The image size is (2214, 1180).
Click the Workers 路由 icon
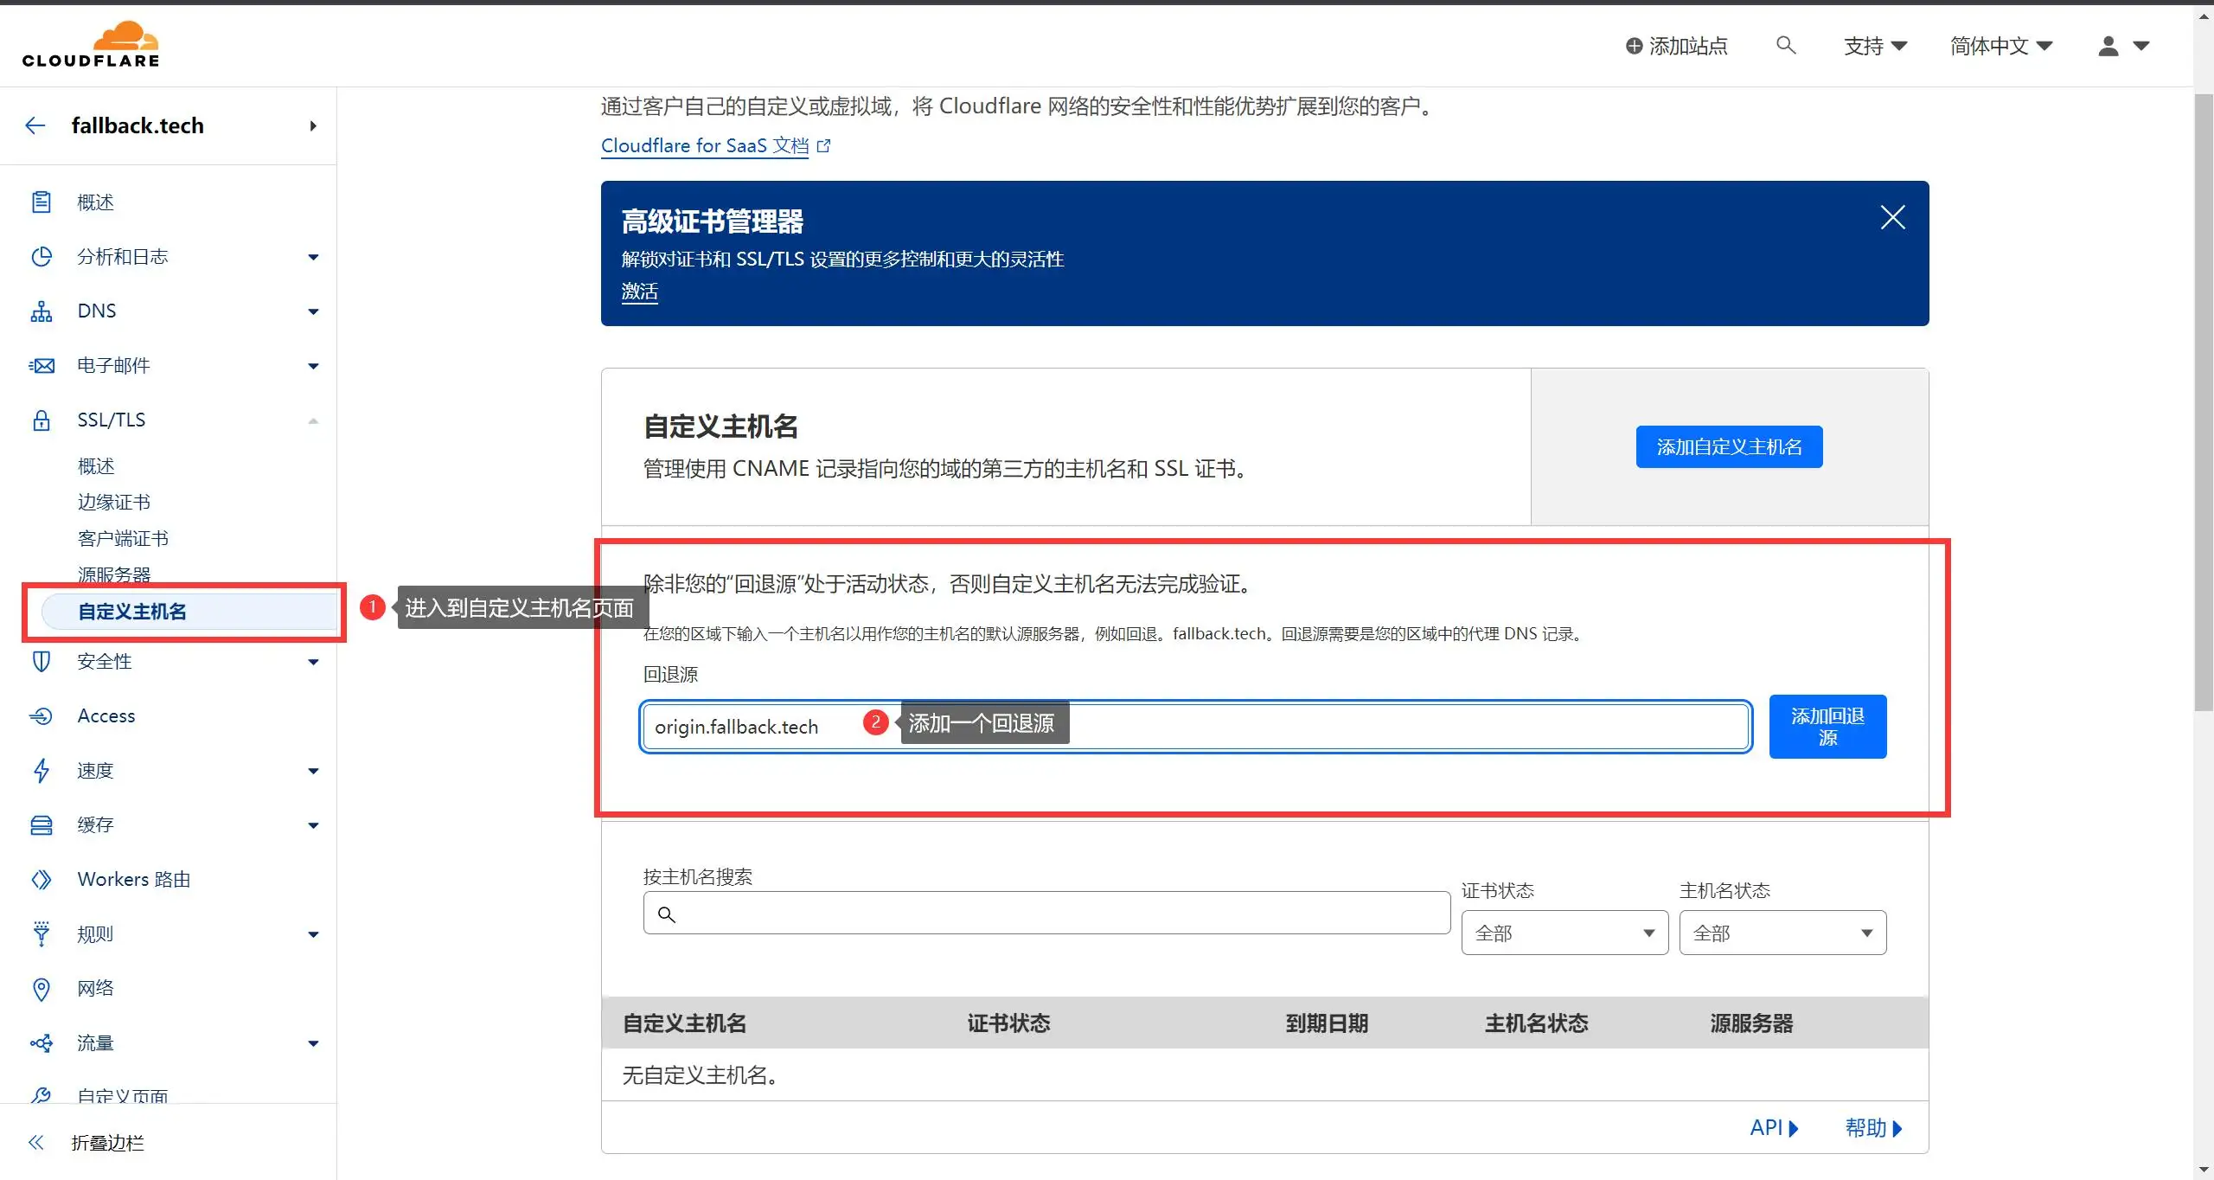tap(42, 879)
